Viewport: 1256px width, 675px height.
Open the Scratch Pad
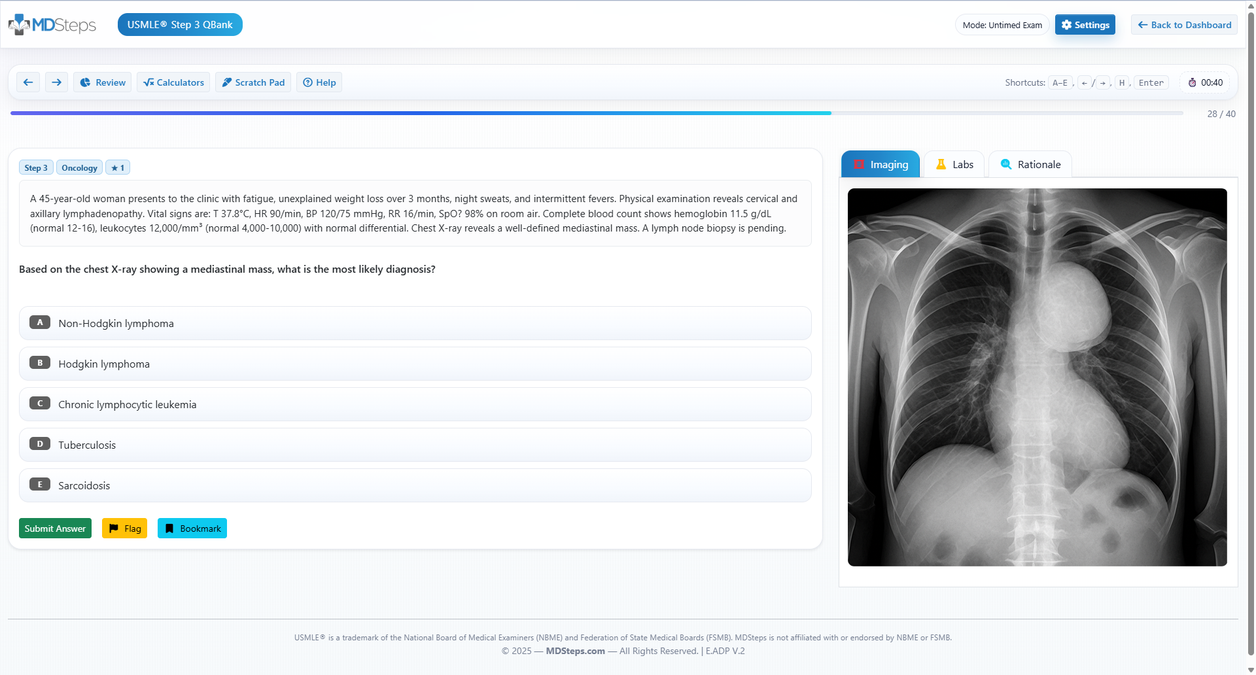253,82
